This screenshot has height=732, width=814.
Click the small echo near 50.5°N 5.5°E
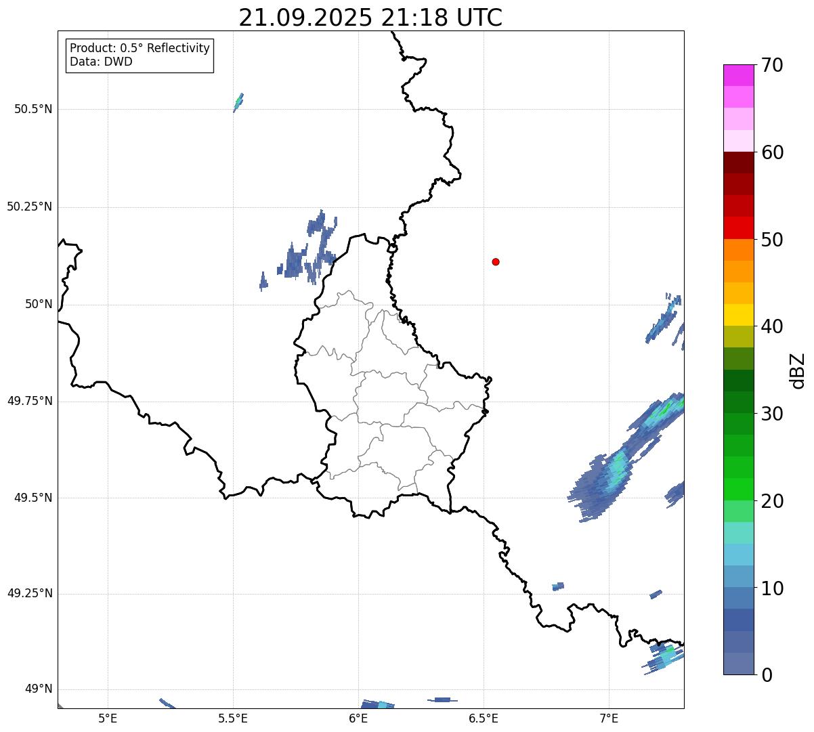(238, 102)
